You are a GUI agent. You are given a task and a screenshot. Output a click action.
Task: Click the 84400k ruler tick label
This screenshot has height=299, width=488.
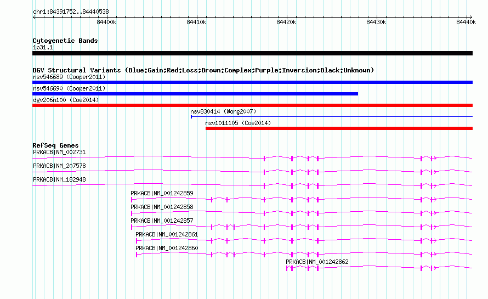click(106, 22)
